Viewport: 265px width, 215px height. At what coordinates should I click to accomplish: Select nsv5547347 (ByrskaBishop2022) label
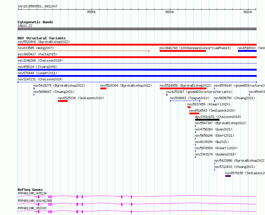point(221,123)
